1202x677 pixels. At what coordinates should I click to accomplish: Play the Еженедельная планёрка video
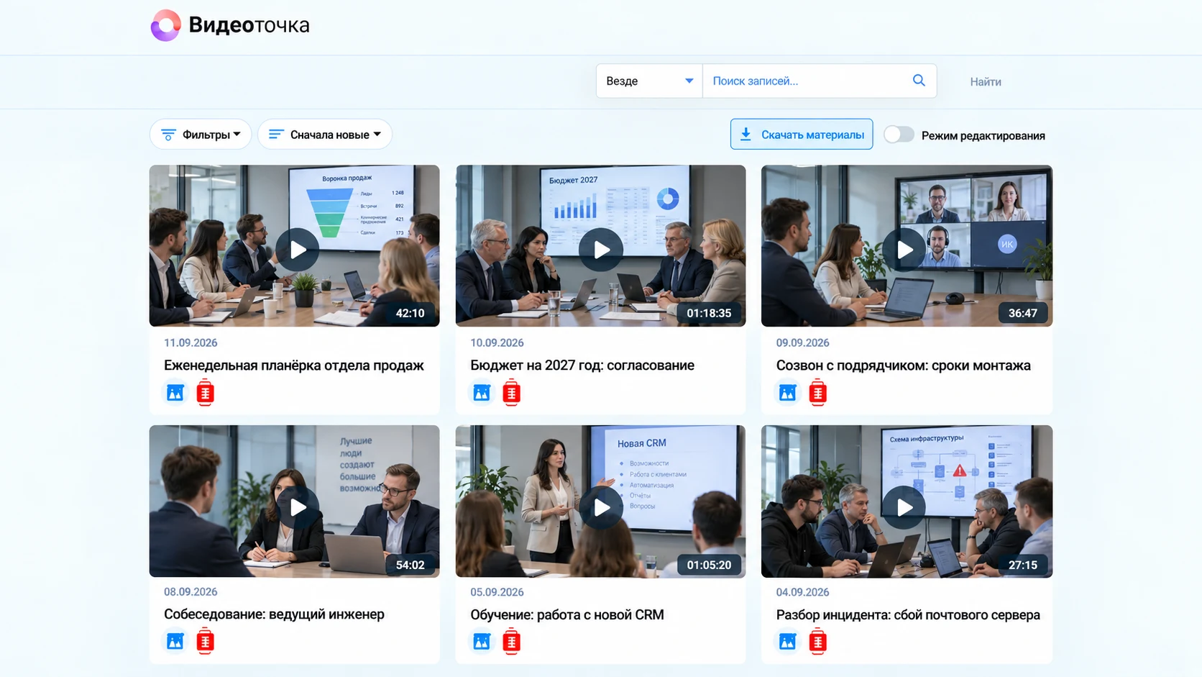[298, 250]
